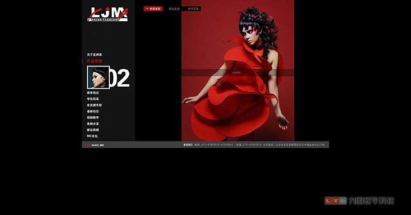Click the LJM Asian Fashion logo
Viewport: 411px width, 215px height.
tap(108, 14)
